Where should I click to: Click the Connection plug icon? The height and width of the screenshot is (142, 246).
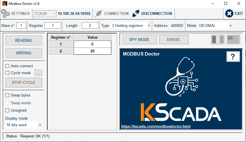pos(99,13)
